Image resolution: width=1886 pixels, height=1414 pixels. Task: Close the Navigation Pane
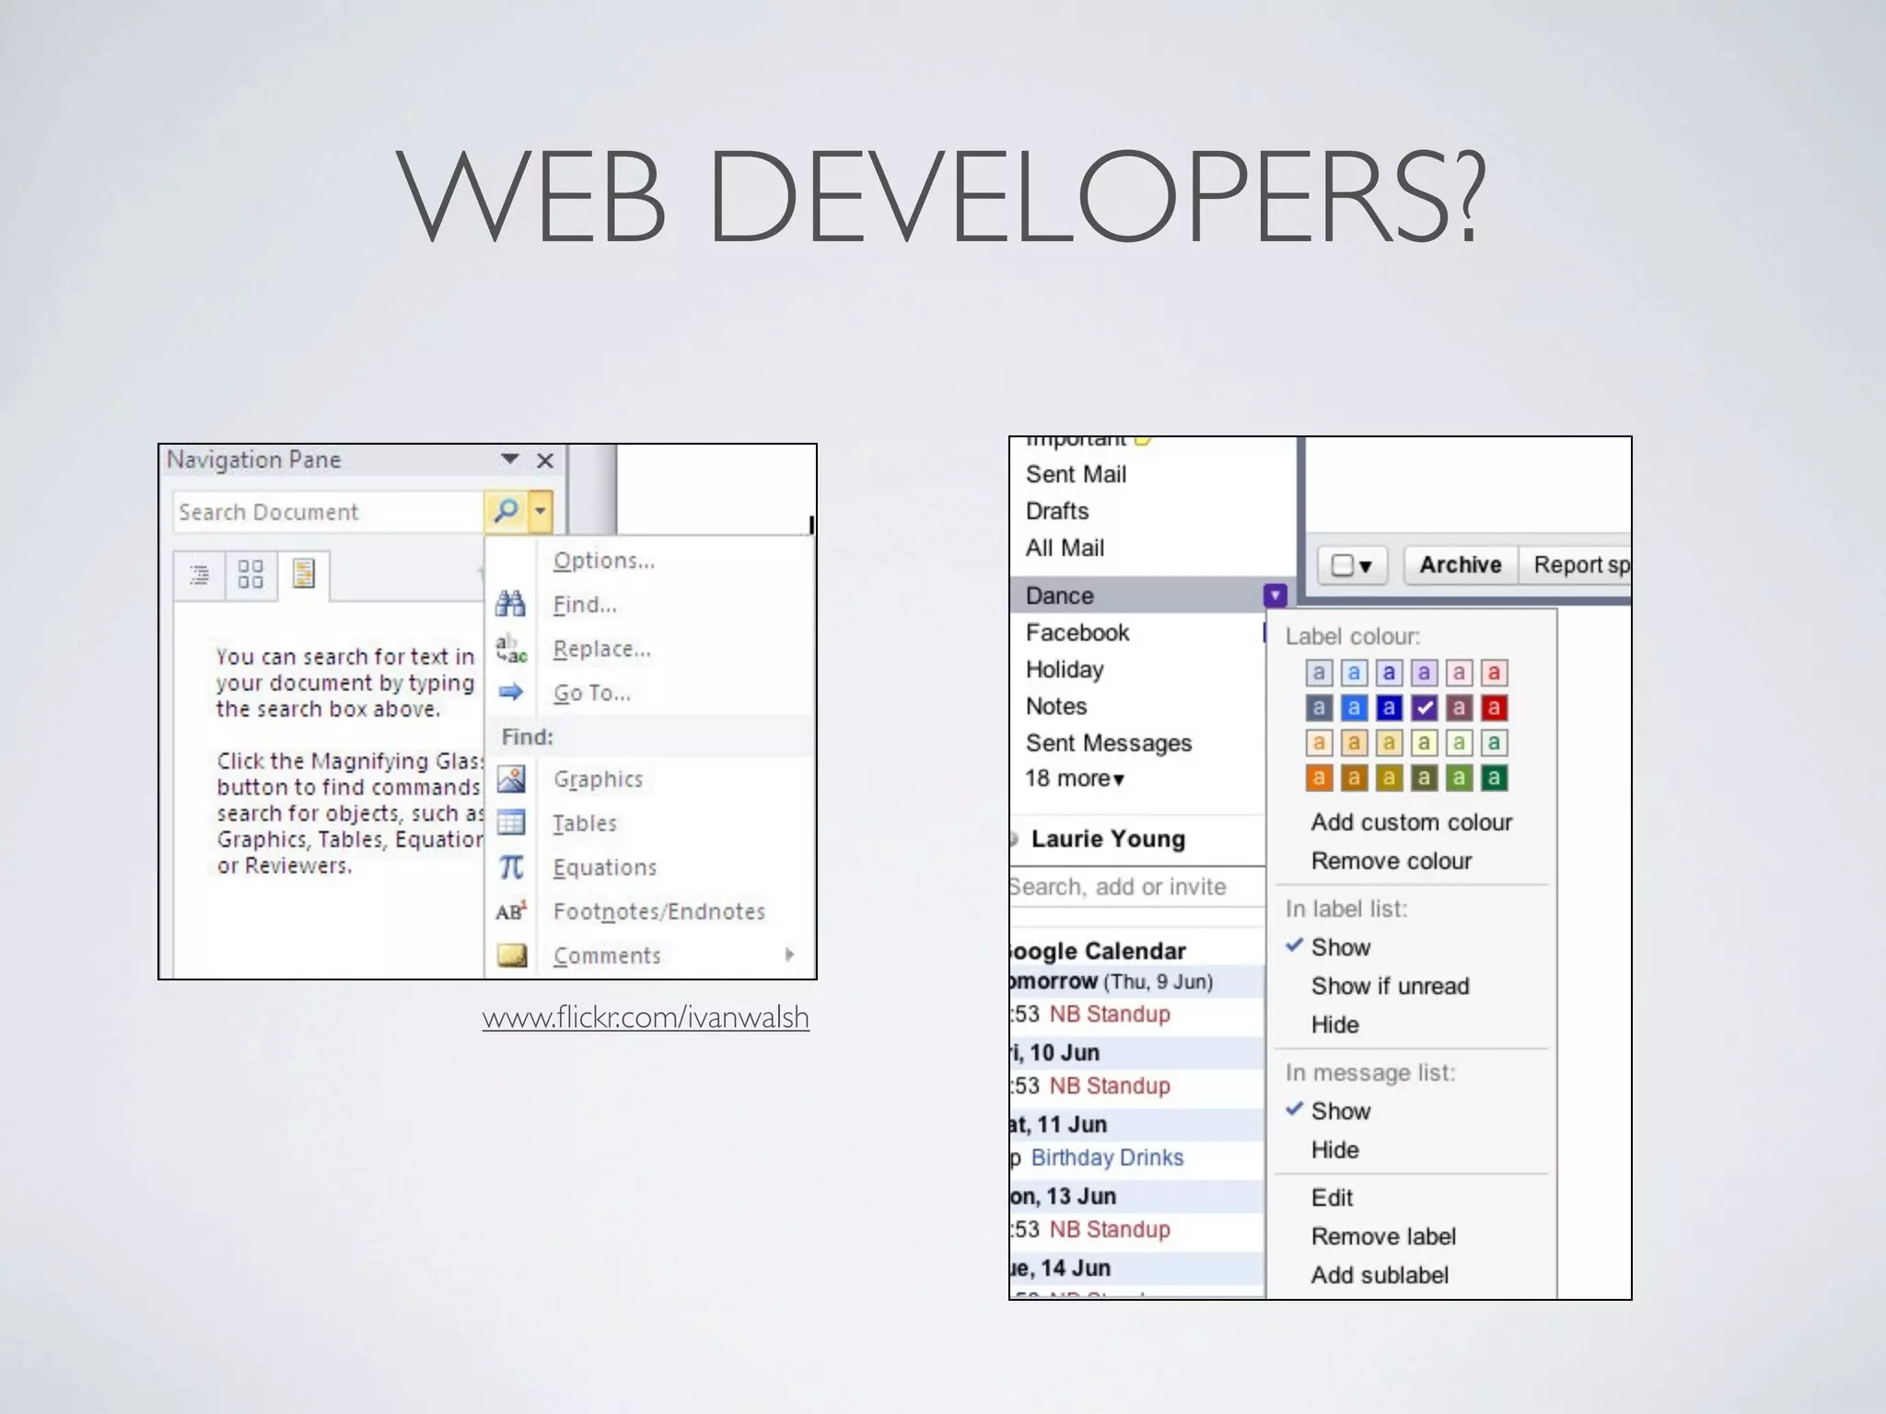(x=545, y=460)
